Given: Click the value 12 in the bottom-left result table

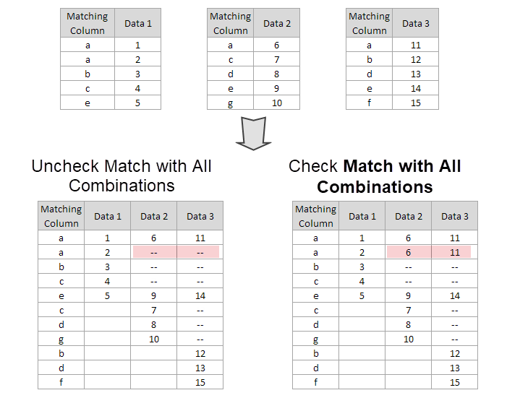Looking at the screenshot, I should coord(200,353).
